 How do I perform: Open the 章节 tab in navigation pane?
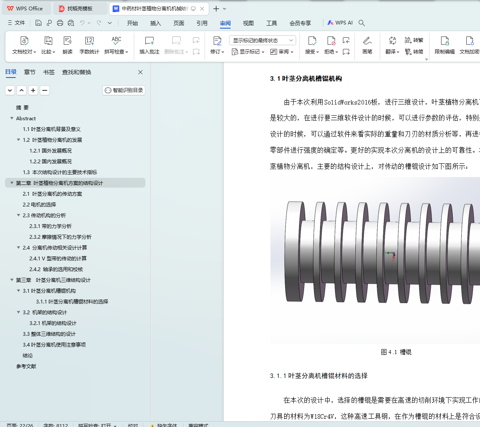point(30,72)
